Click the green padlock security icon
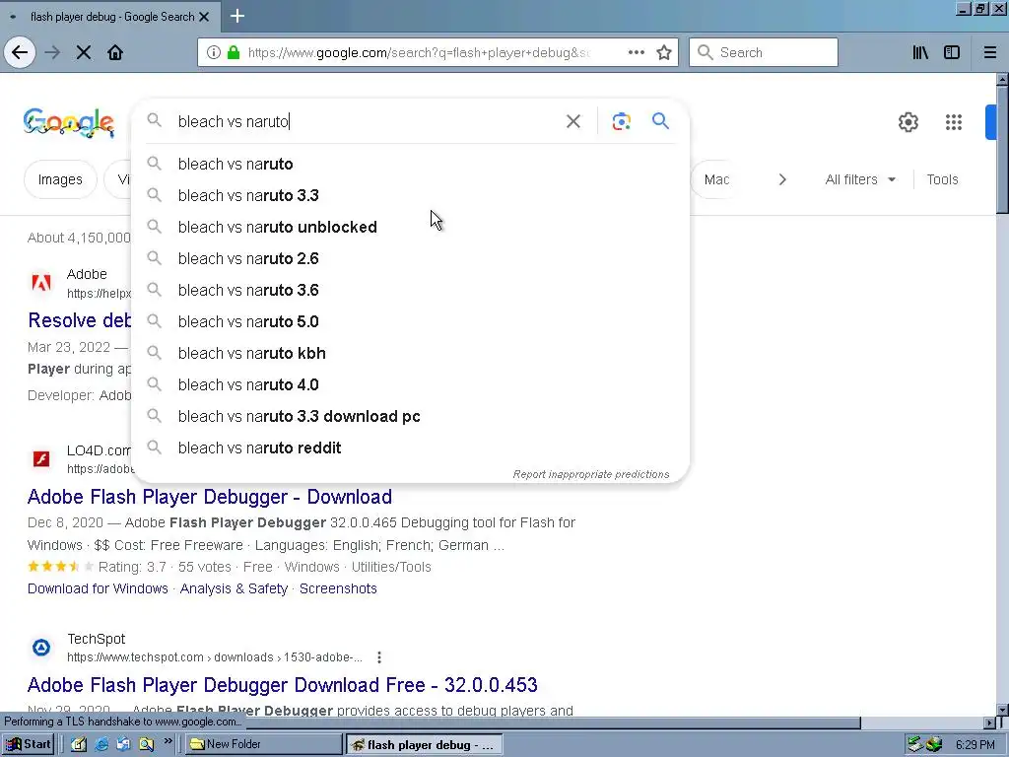Screen dimensions: 1009x757 coord(234,52)
